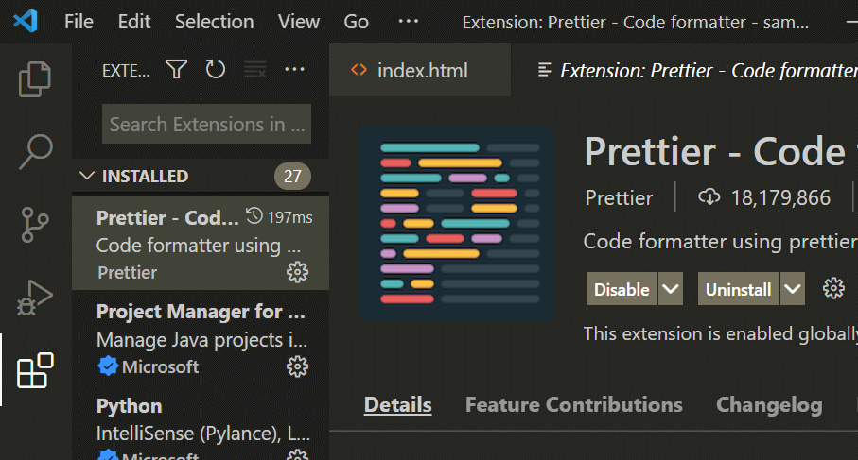Select Project Manager for Java item

point(201,338)
